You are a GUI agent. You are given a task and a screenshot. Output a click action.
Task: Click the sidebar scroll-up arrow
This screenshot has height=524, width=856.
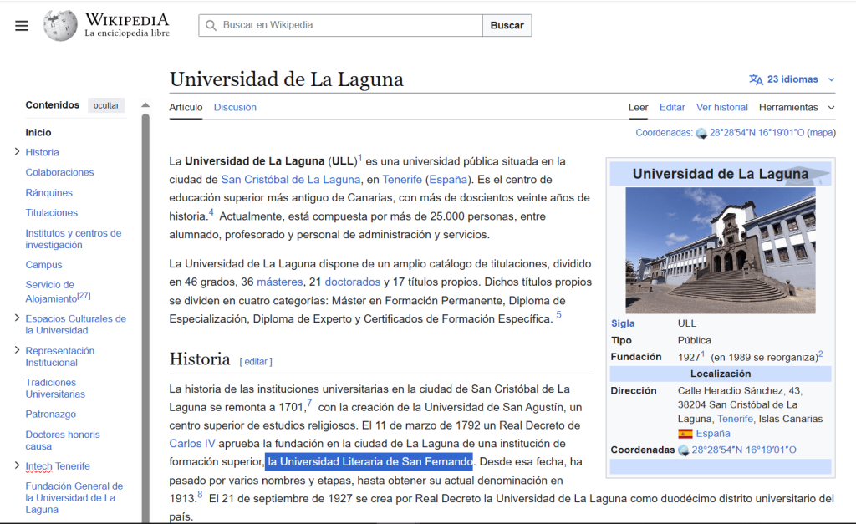(x=145, y=104)
